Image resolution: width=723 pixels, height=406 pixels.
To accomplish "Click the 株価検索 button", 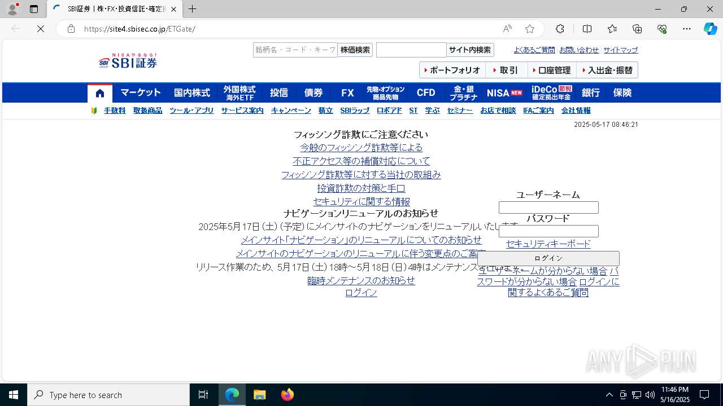I will [x=355, y=50].
